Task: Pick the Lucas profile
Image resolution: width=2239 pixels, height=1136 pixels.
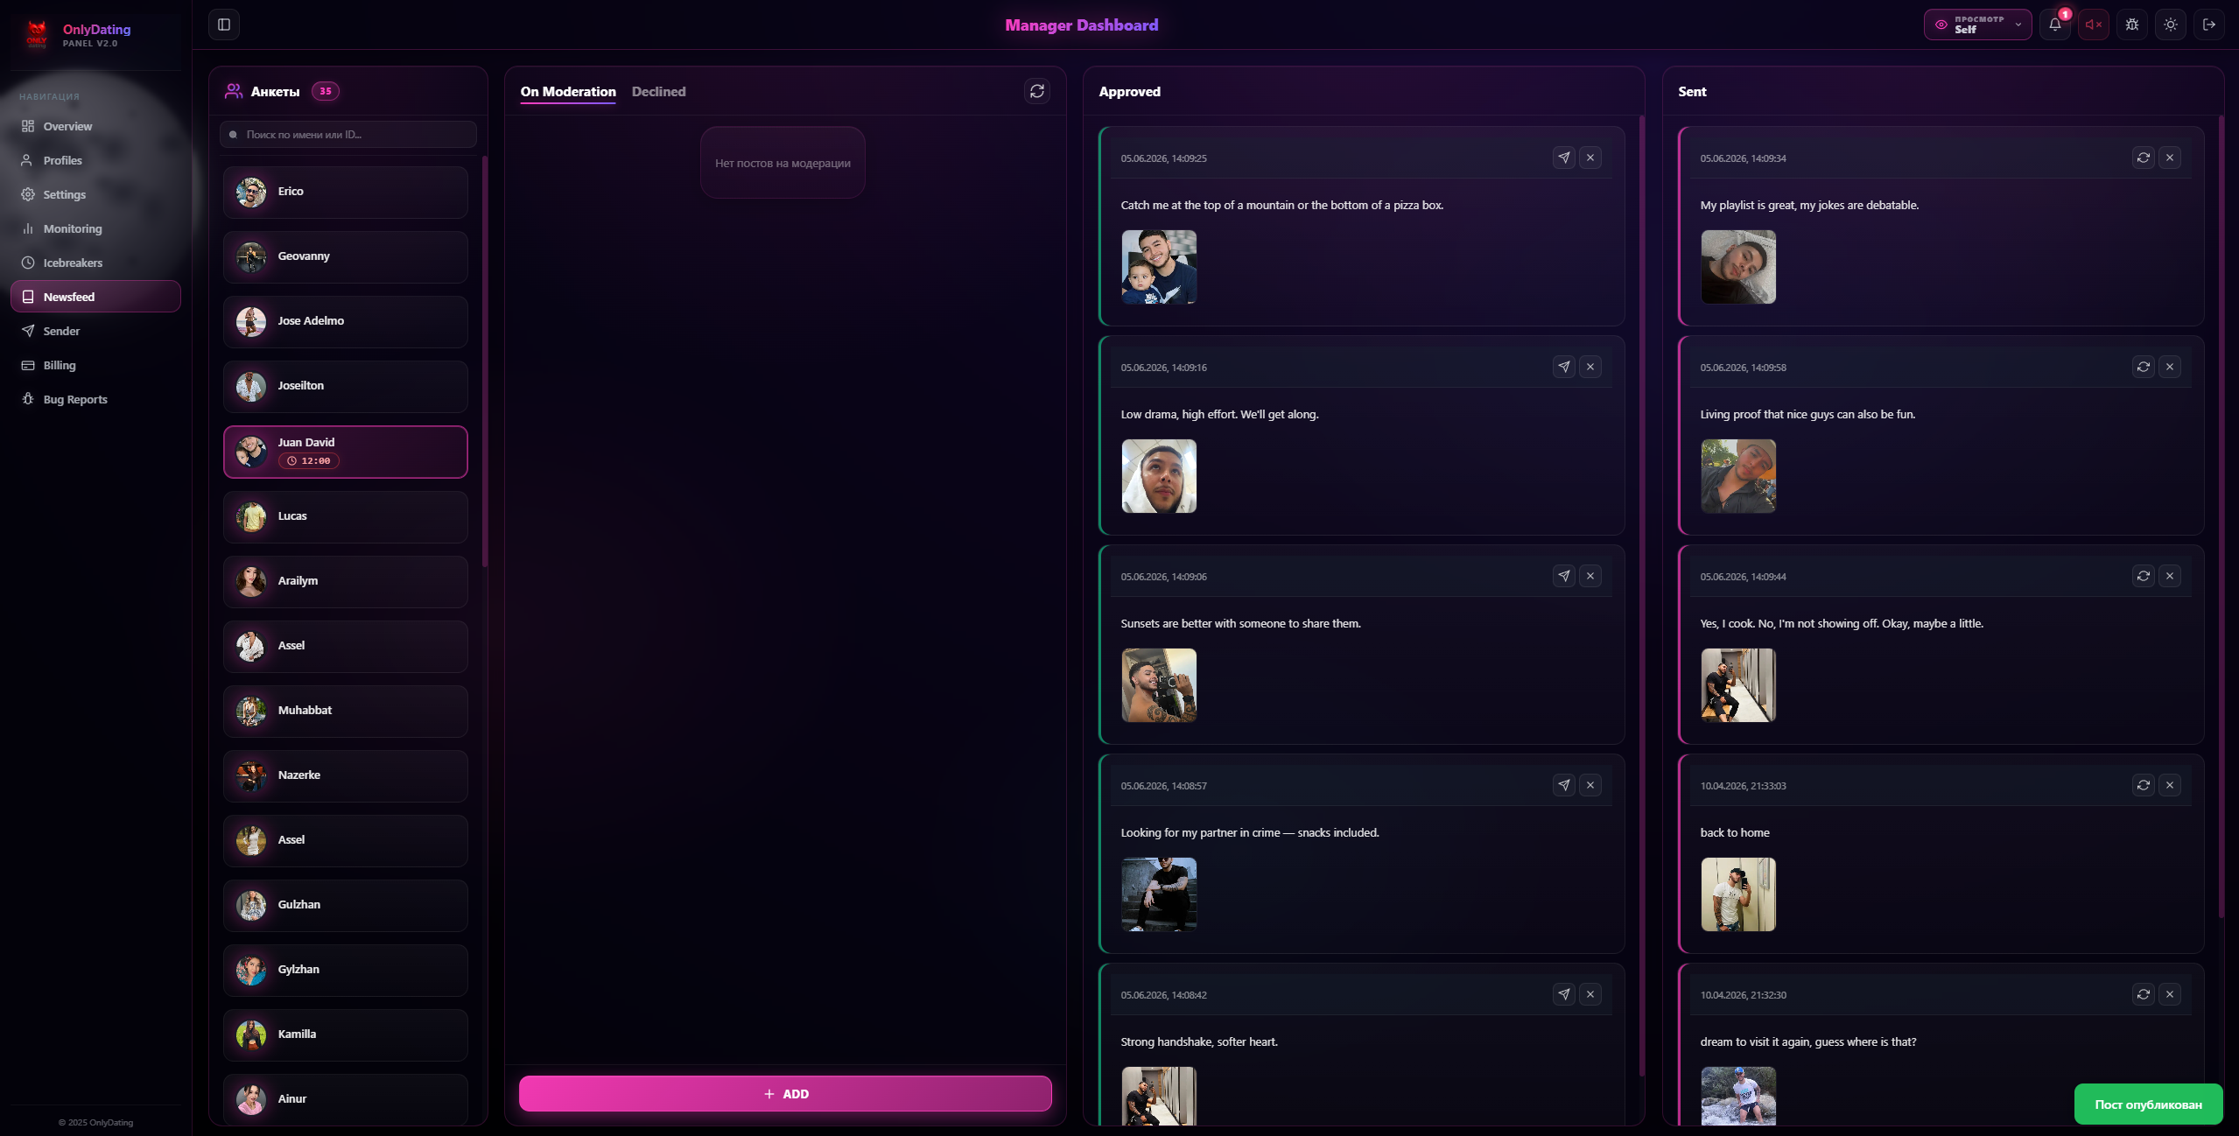Action: [x=346, y=516]
